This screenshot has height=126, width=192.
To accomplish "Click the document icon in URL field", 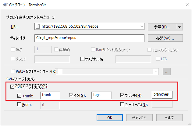I will [x=38, y=26].
